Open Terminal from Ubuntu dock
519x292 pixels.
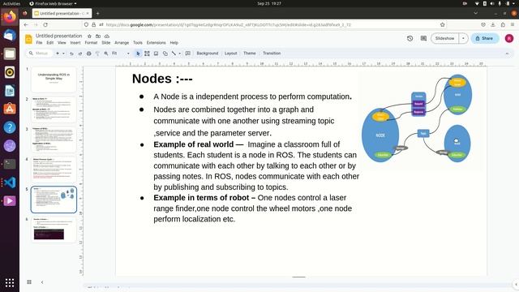[10, 164]
